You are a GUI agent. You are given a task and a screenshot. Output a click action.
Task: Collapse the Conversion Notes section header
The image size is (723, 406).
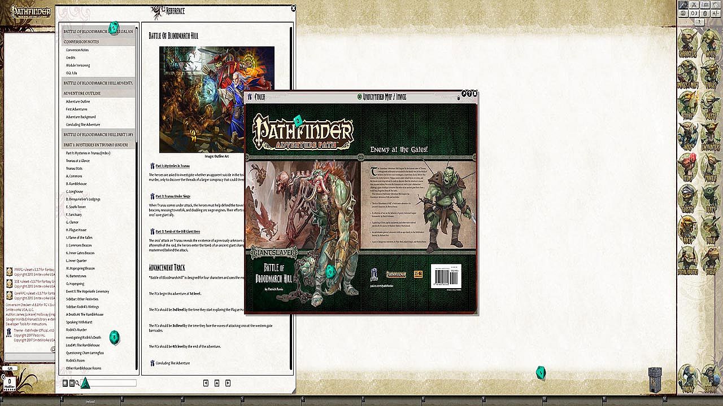pos(98,42)
